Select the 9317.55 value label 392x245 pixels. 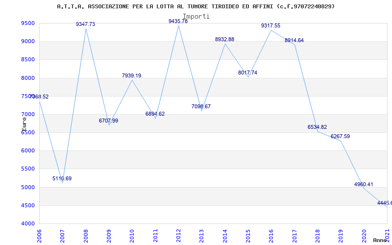pyautogui.click(x=271, y=25)
